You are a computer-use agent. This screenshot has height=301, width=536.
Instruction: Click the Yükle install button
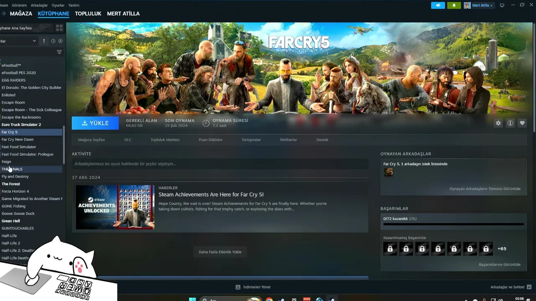[95, 123]
